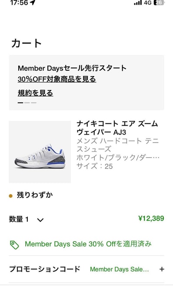The width and height of the screenshot is (173, 286).
Task: Tap the cellular signal bars icon
Action: click(x=138, y=3)
